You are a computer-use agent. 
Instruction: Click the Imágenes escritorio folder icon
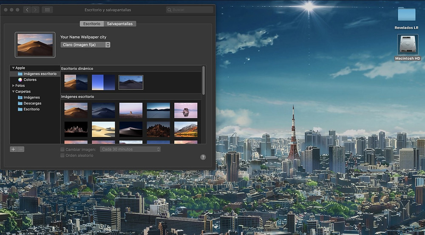(x=20, y=74)
